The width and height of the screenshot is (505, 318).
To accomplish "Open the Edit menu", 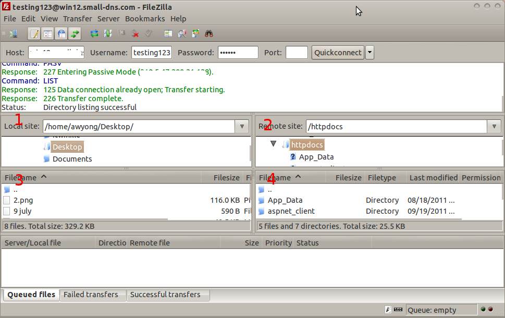I will click(x=28, y=19).
